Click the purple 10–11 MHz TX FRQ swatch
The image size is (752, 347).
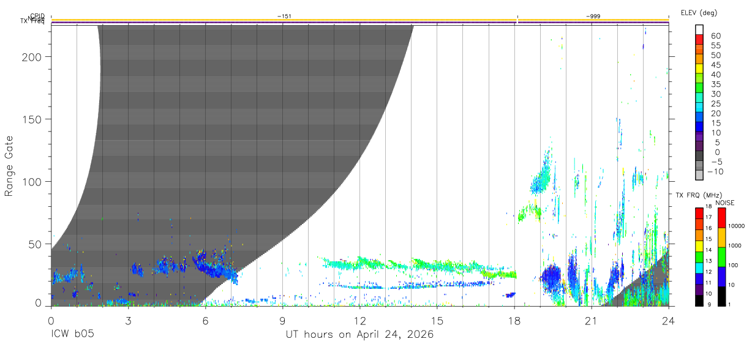(699, 288)
